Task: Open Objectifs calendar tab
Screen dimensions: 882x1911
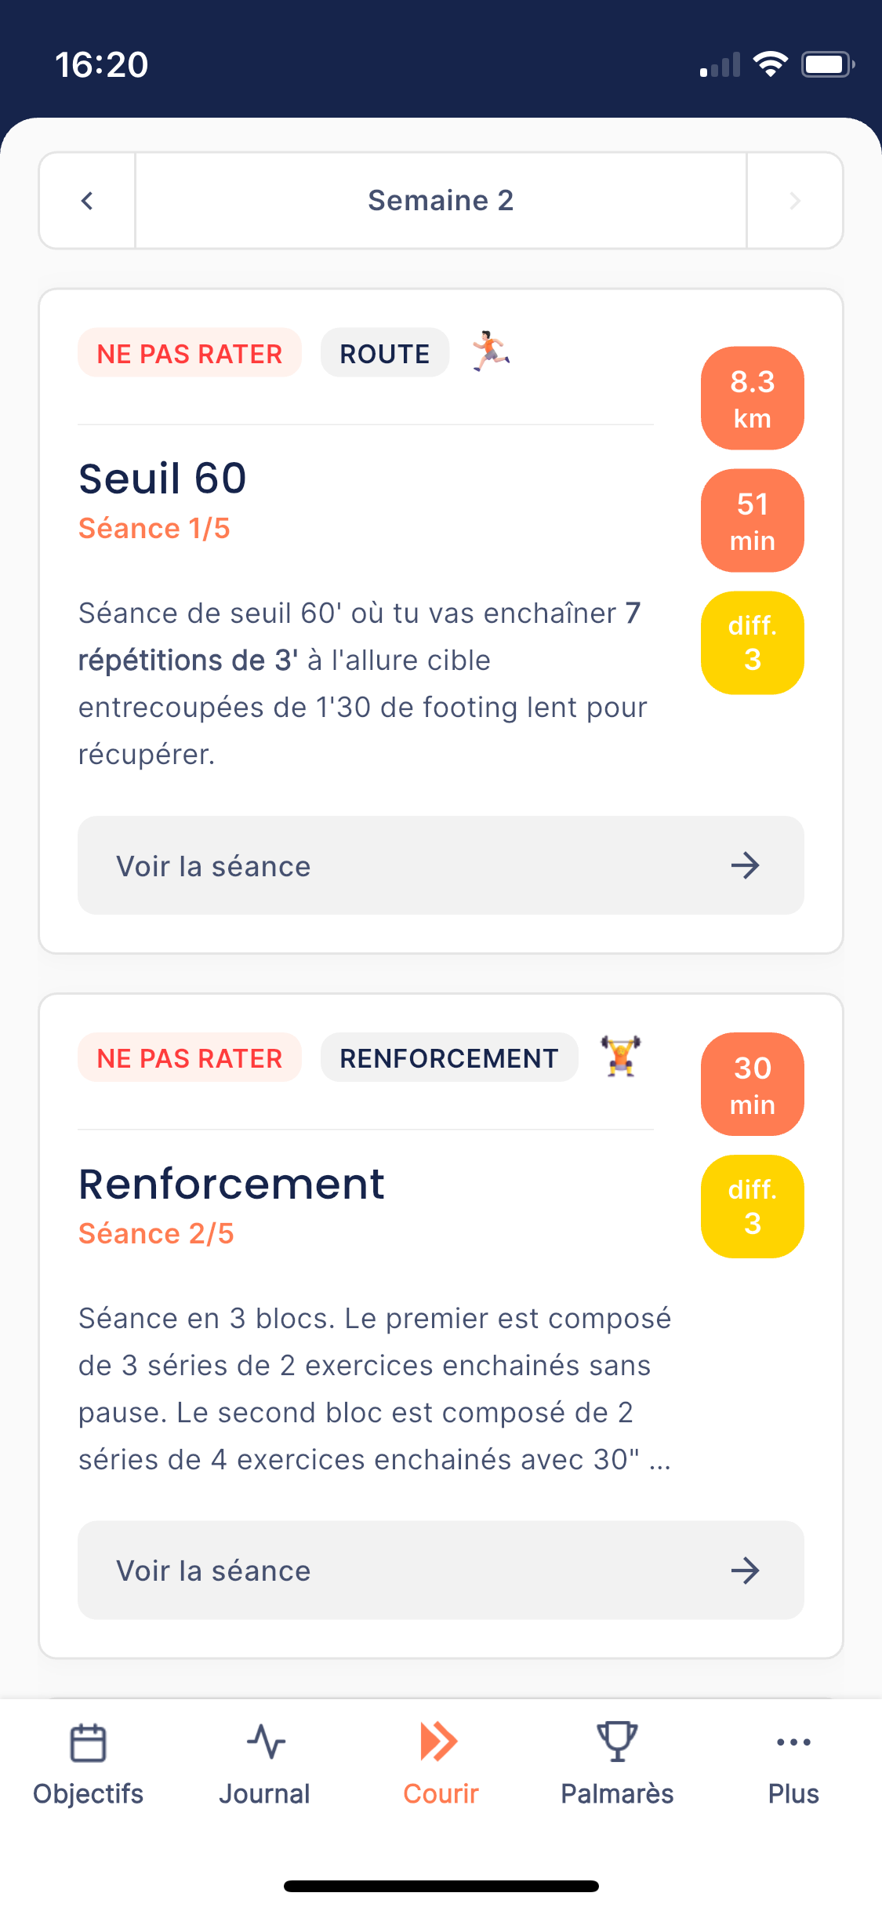Action: pyautogui.click(x=88, y=1760)
